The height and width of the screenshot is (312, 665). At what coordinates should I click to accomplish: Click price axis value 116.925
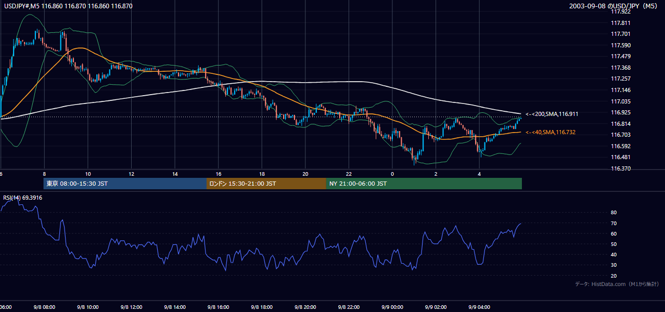621,112
